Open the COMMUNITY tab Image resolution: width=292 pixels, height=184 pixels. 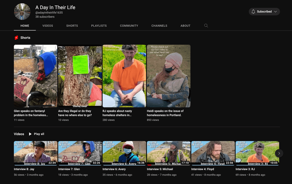coord(129,26)
